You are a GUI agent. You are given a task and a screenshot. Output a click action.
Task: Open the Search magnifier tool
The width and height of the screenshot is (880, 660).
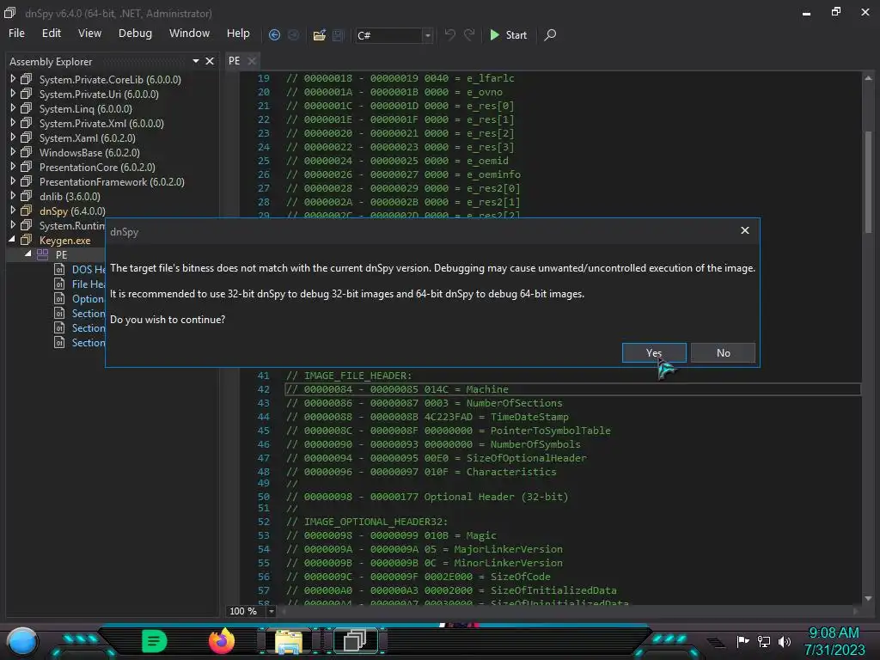[550, 34]
